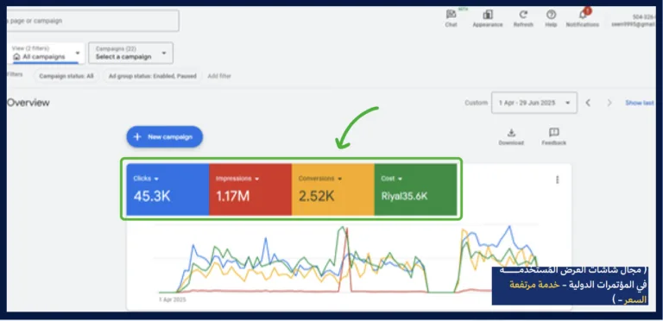Open the Select a campaign dropdown
663x321 pixels.
pyautogui.click(x=130, y=53)
